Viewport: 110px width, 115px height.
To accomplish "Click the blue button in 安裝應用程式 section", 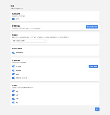I will click(x=92, y=27).
